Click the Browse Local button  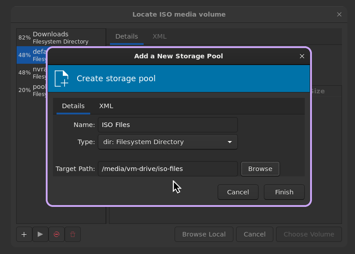(204, 234)
